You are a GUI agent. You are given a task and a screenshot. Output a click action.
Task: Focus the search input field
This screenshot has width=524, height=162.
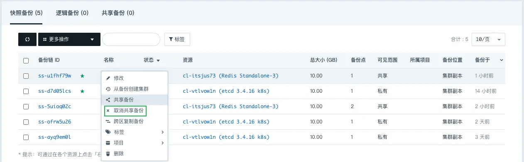click(131, 39)
